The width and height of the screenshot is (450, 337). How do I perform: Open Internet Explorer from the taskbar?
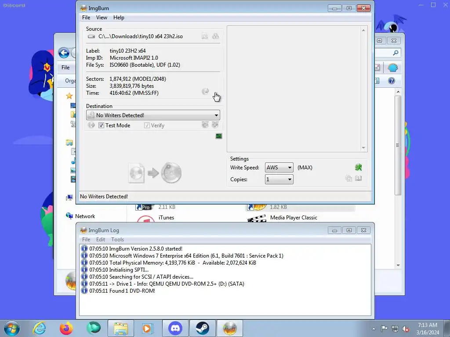coord(39,328)
